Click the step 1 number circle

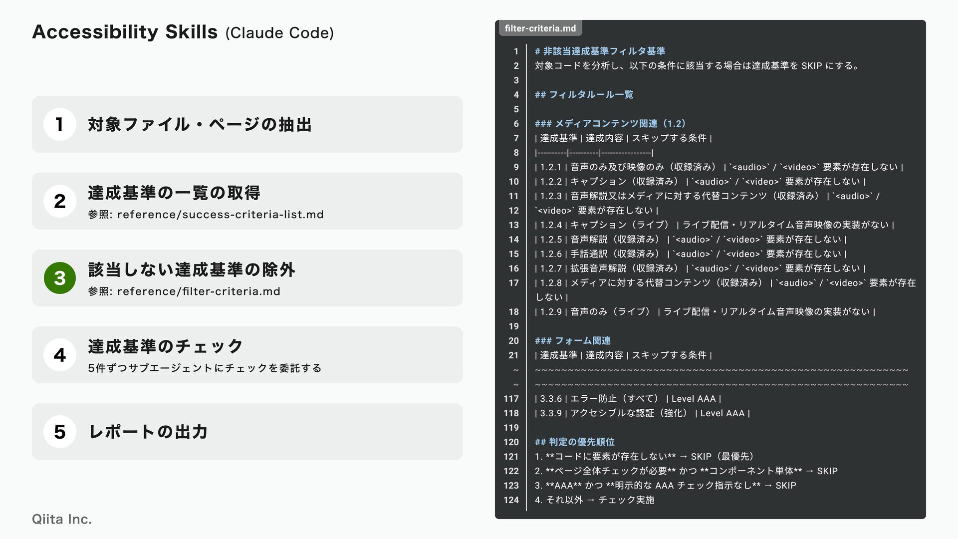point(59,124)
